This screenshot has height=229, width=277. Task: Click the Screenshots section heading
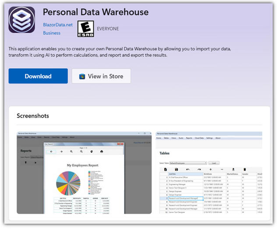[33, 116]
